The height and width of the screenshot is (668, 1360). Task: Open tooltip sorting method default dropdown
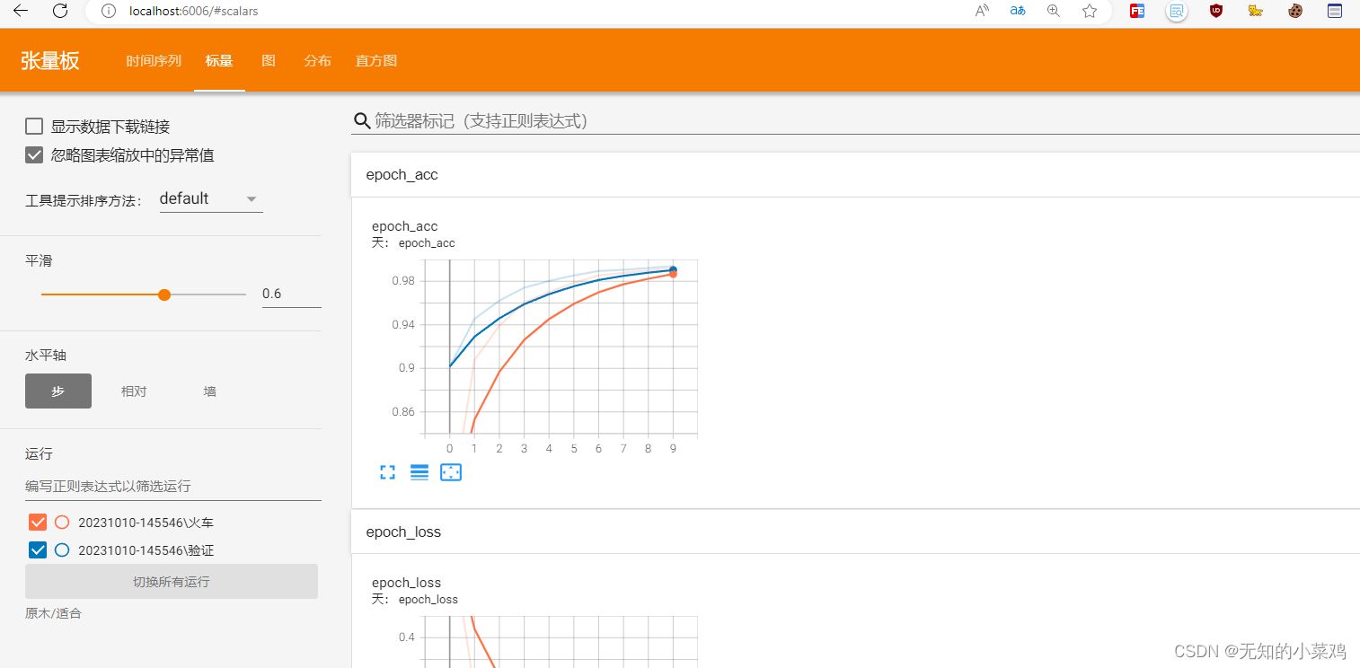tap(210, 199)
